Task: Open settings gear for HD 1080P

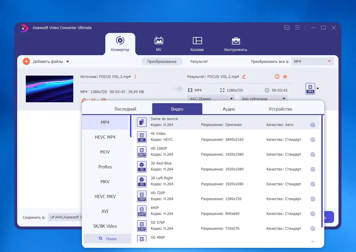Action: point(312,154)
